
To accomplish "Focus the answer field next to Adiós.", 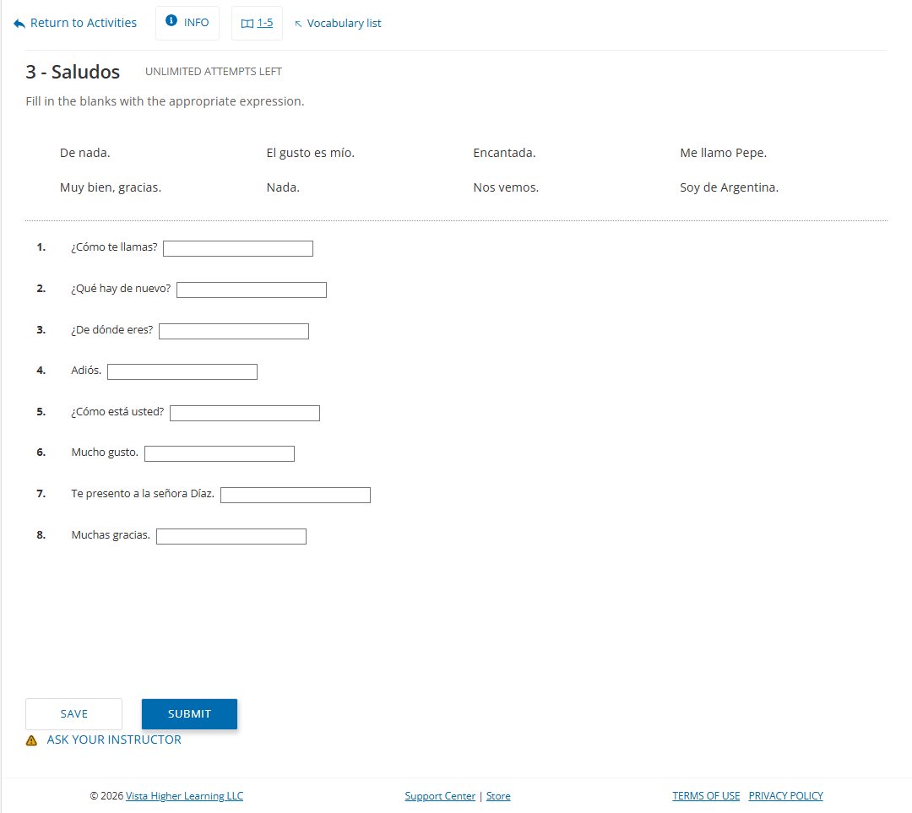I will click(182, 371).
